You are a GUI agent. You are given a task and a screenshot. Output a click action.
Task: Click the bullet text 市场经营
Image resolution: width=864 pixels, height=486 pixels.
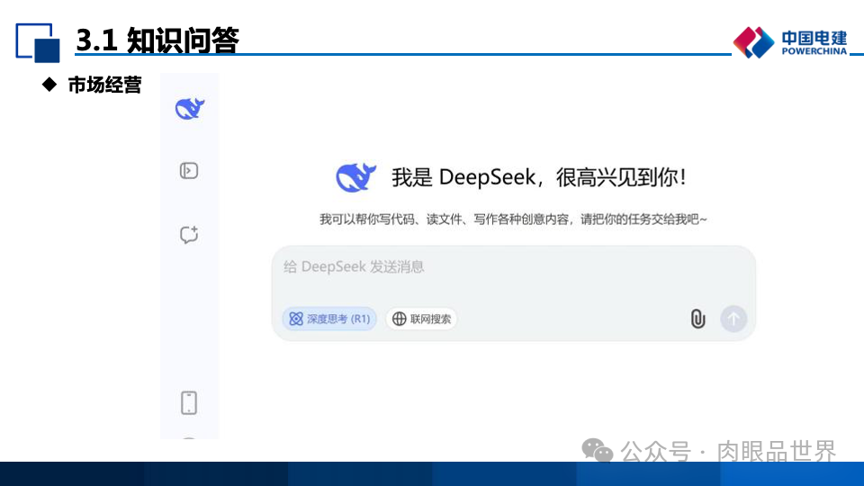104,85
